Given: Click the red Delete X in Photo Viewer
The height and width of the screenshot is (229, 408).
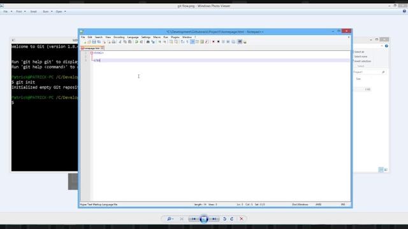Looking at the screenshot, I should pos(242,219).
